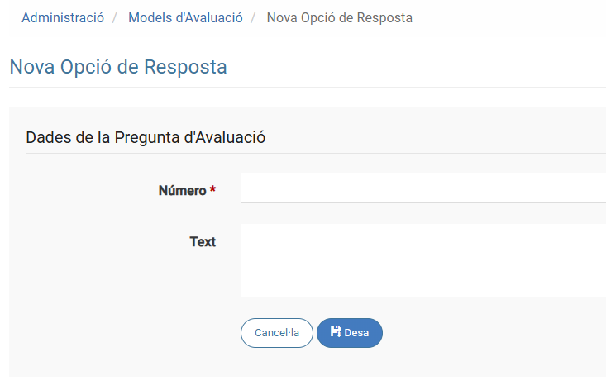Go to Models d'Avaluació breadcrumb
Viewport: 606px width, 390px height.
point(185,17)
